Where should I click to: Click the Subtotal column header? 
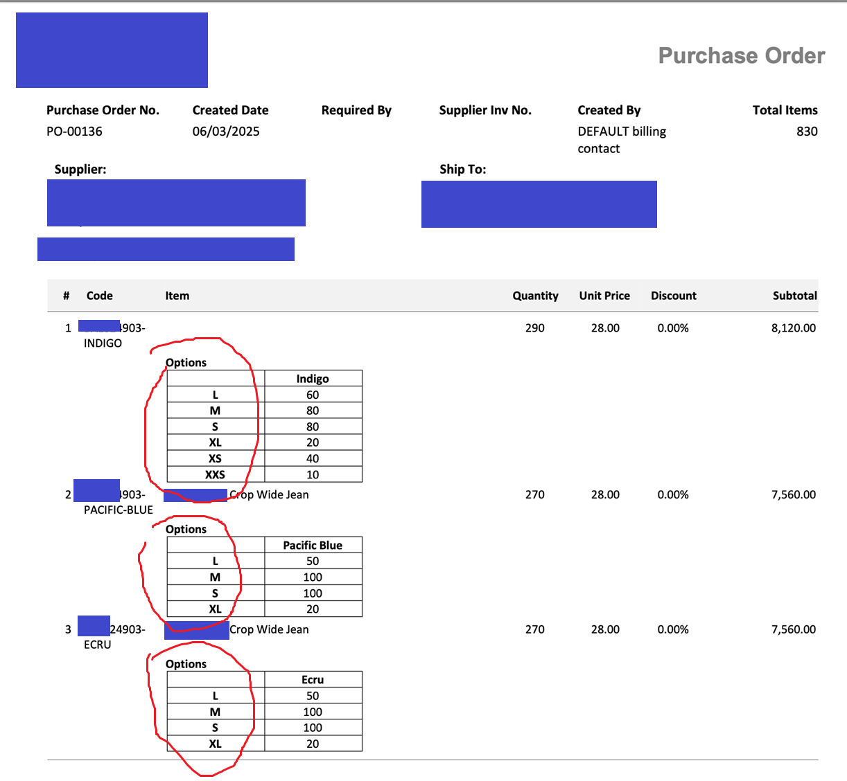794,296
